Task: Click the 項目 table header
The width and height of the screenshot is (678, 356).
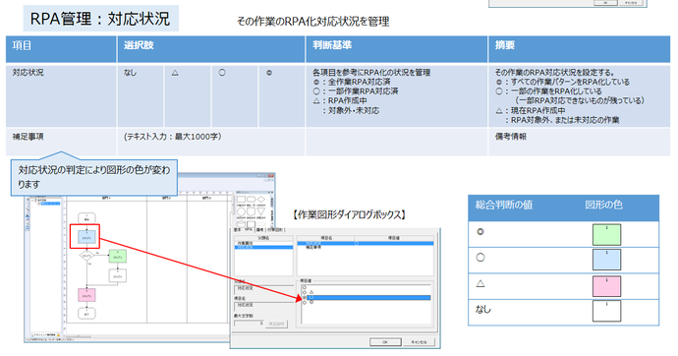Action: tap(61, 49)
